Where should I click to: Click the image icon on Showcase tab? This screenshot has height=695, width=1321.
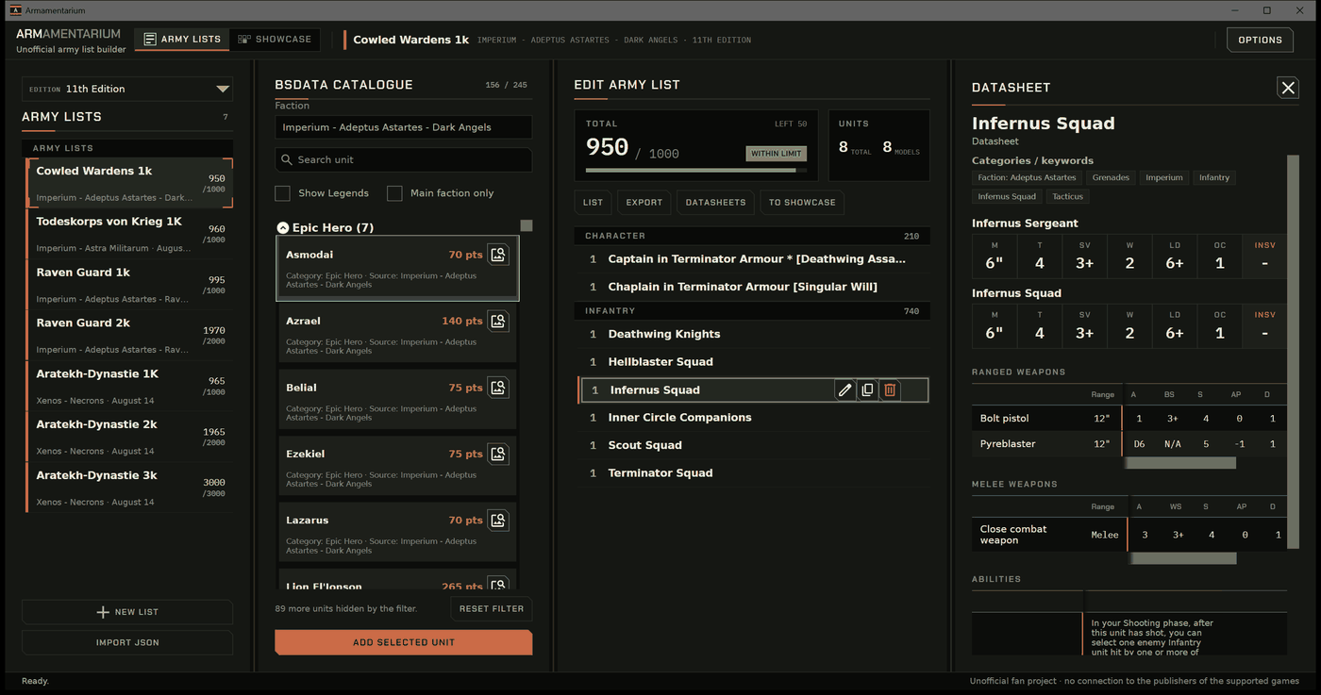pos(244,40)
